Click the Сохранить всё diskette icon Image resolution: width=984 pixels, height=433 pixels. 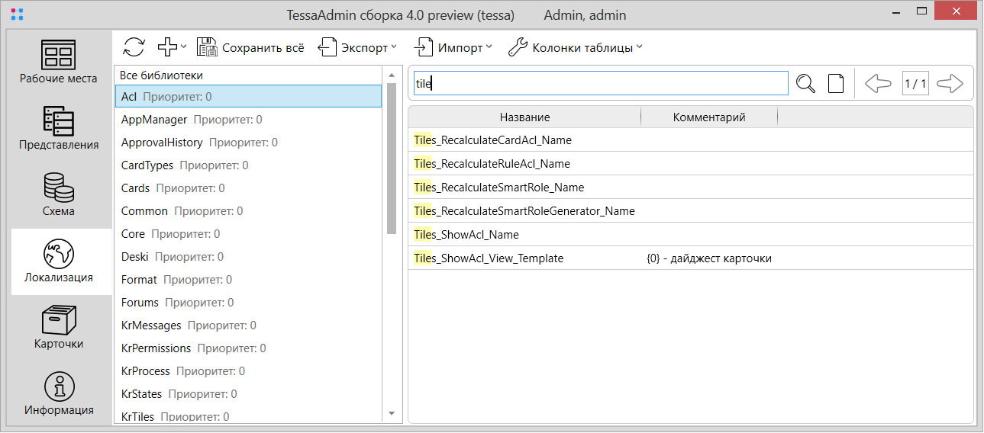[207, 47]
